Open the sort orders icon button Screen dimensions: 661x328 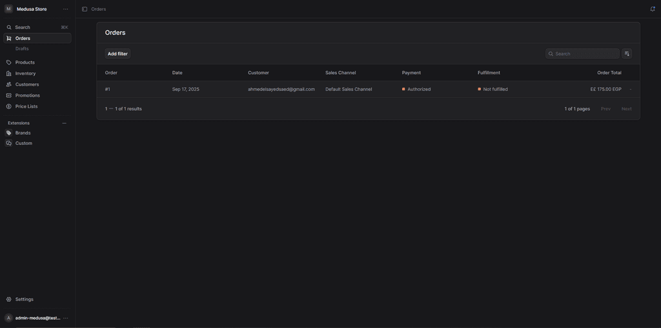(x=626, y=54)
